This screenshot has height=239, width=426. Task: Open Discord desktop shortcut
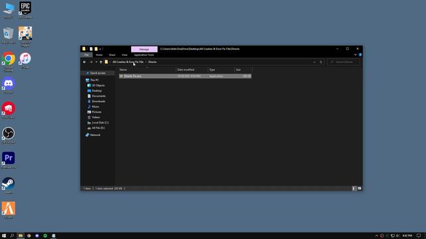(x=9, y=85)
